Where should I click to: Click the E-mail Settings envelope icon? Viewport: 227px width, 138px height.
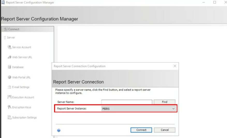[x=10, y=87]
